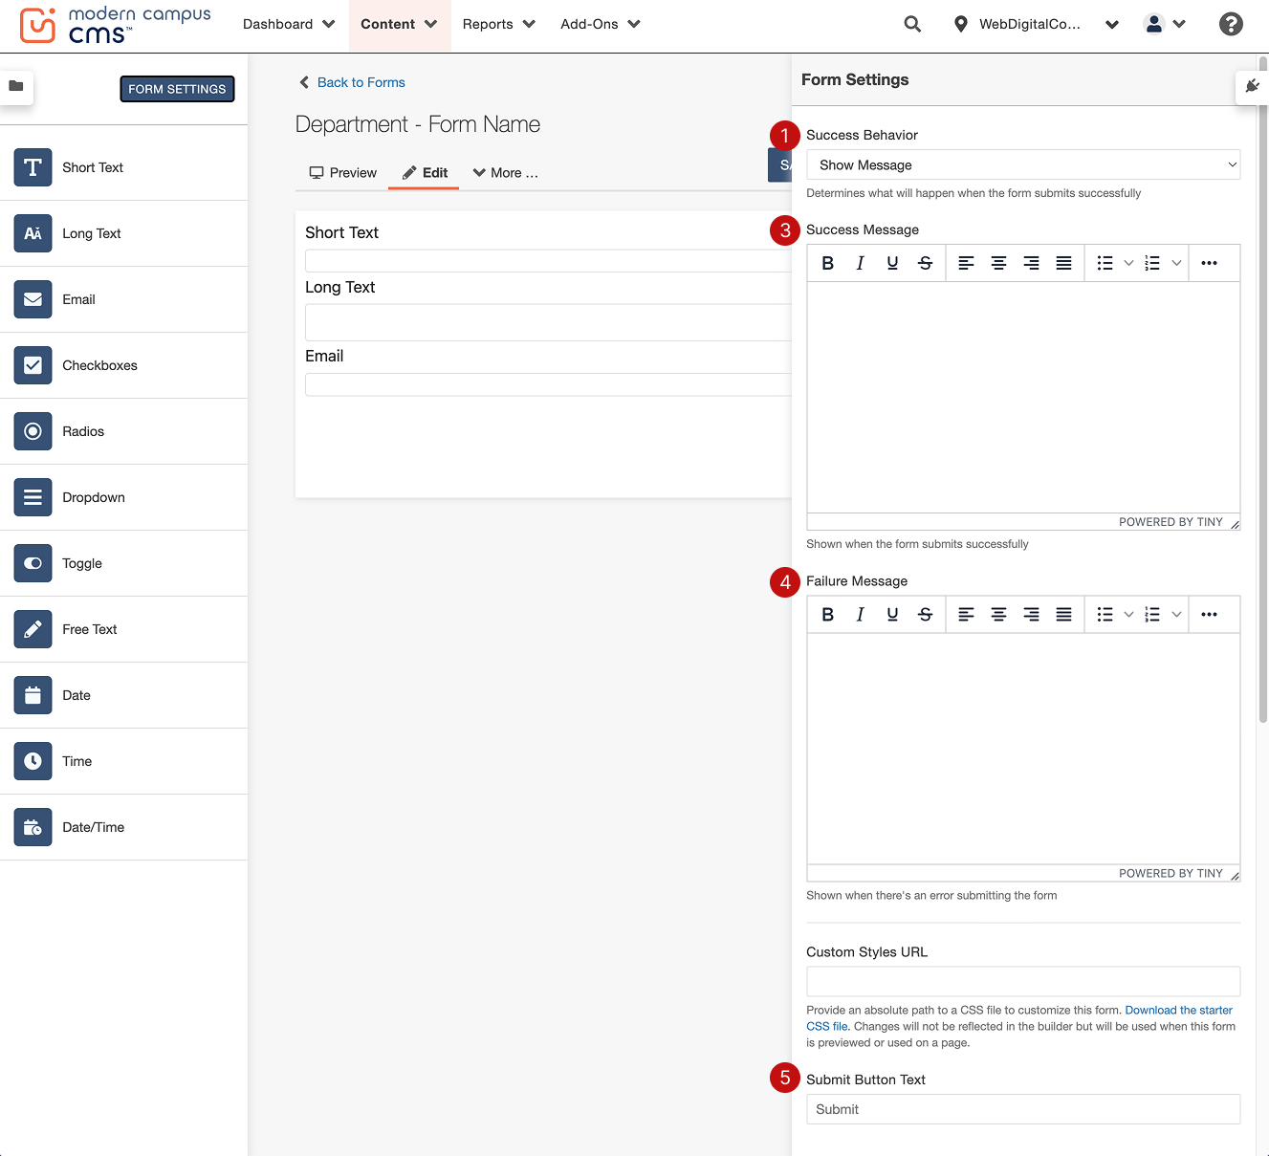The height and width of the screenshot is (1156, 1269).
Task: Switch to the Preview tab
Action: point(342,173)
